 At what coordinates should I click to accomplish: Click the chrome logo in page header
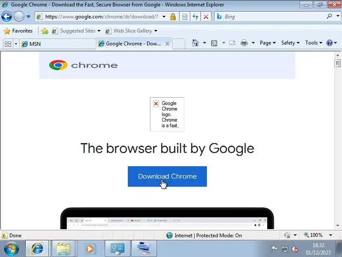point(83,65)
